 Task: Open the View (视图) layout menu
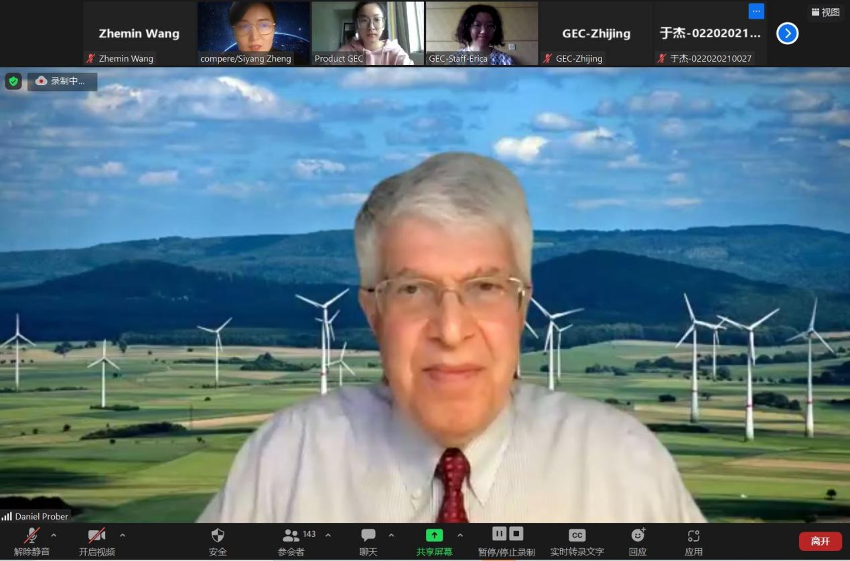click(825, 12)
